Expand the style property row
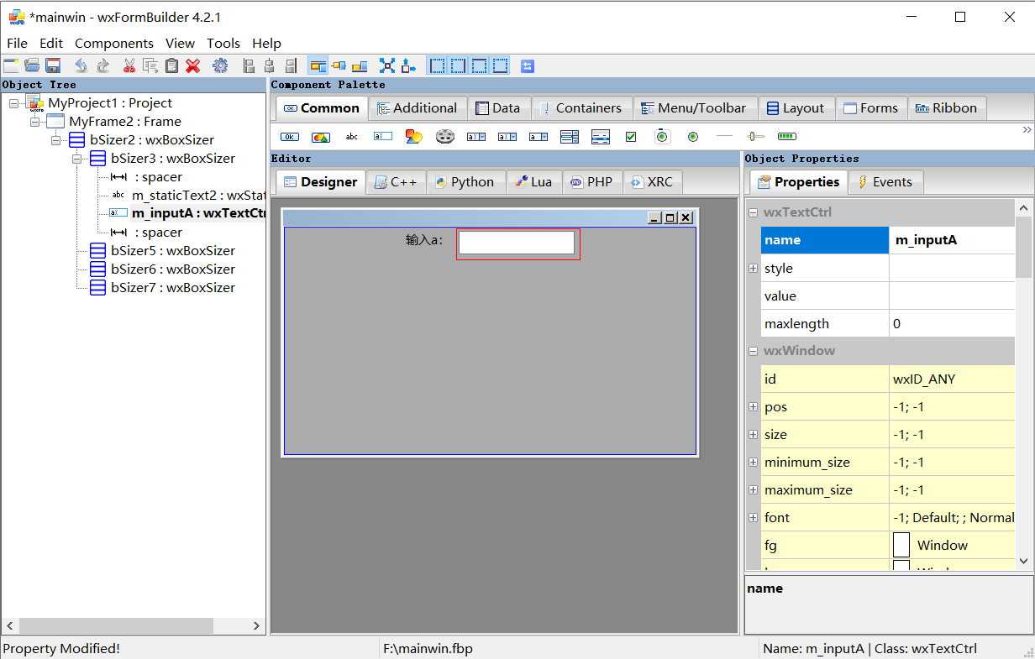The image size is (1035, 659). coord(754,268)
